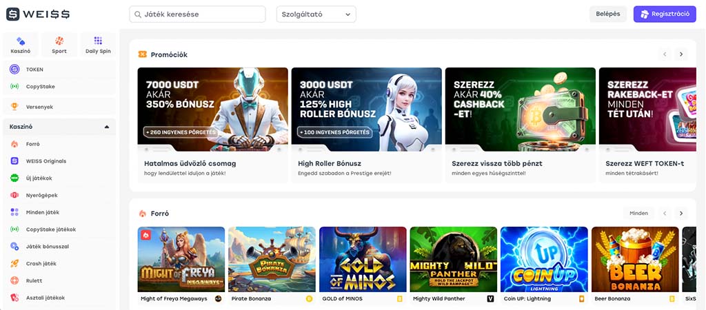Select the TOKEN menu item

click(x=59, y=70)
